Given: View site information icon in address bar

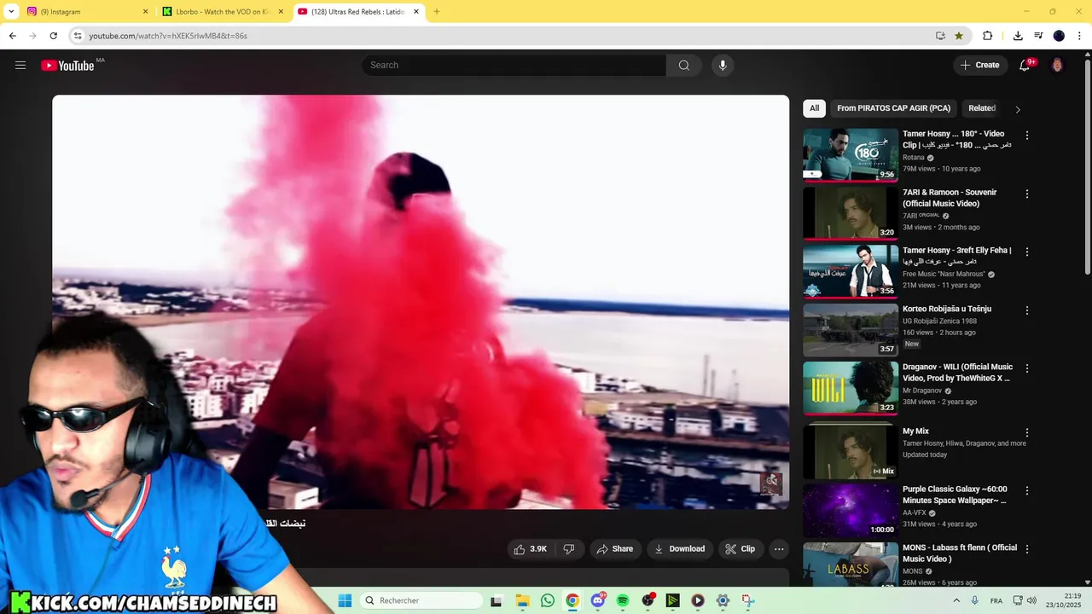Looking at the screenshot, I should click(x=78, y=36).
